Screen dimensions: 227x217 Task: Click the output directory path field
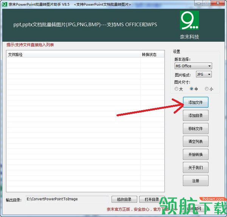[67, 199]
